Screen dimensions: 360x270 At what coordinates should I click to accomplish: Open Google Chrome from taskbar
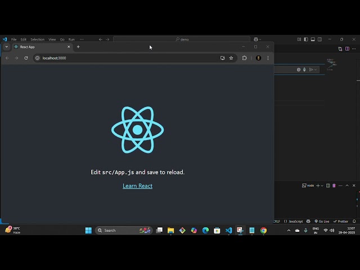pos(264,230)
